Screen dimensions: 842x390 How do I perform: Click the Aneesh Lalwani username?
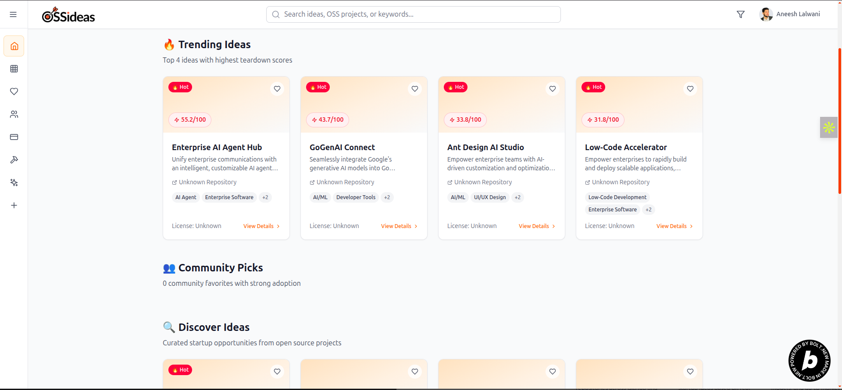pos(798,14)
